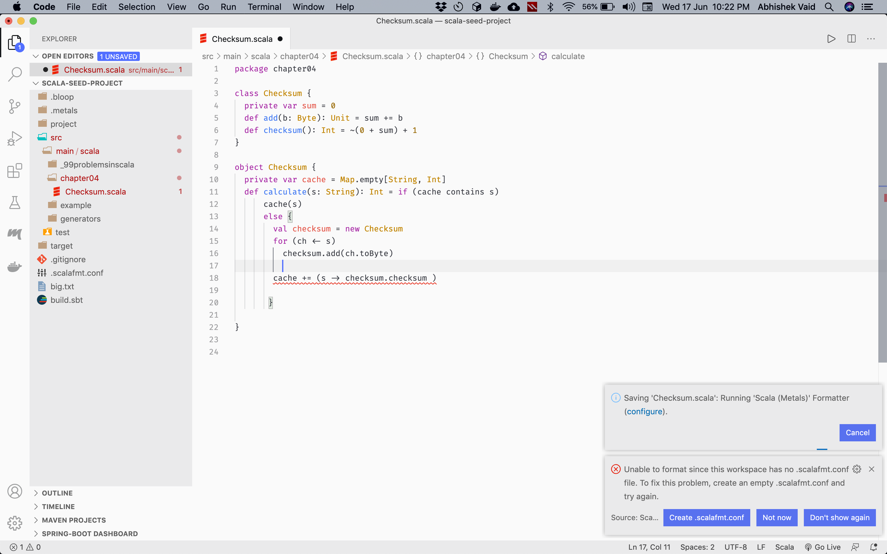Open the Terminal menu
The image size is (887, 554).
[x=265, y=6]
